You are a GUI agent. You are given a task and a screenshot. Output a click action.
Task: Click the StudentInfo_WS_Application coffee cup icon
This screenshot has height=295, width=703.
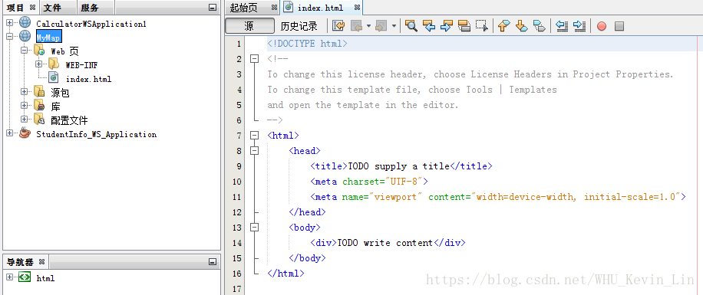(25, 133)
